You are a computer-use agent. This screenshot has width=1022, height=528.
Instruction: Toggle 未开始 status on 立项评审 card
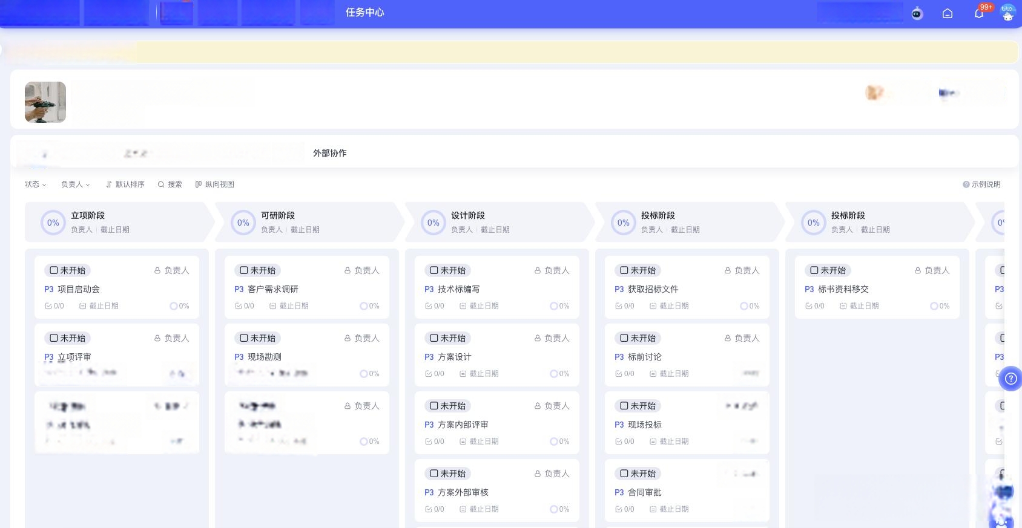pos(67,338)
